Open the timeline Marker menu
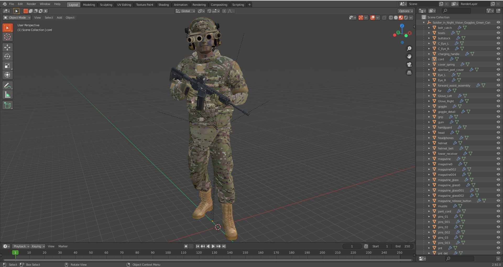This screenshot has height=267, width=503. point(63,246)
